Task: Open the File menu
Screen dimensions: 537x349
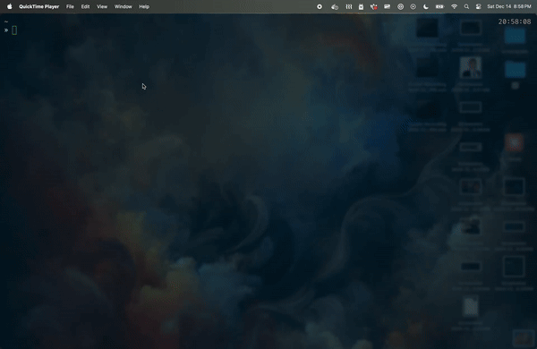Action: coord(70,6)
